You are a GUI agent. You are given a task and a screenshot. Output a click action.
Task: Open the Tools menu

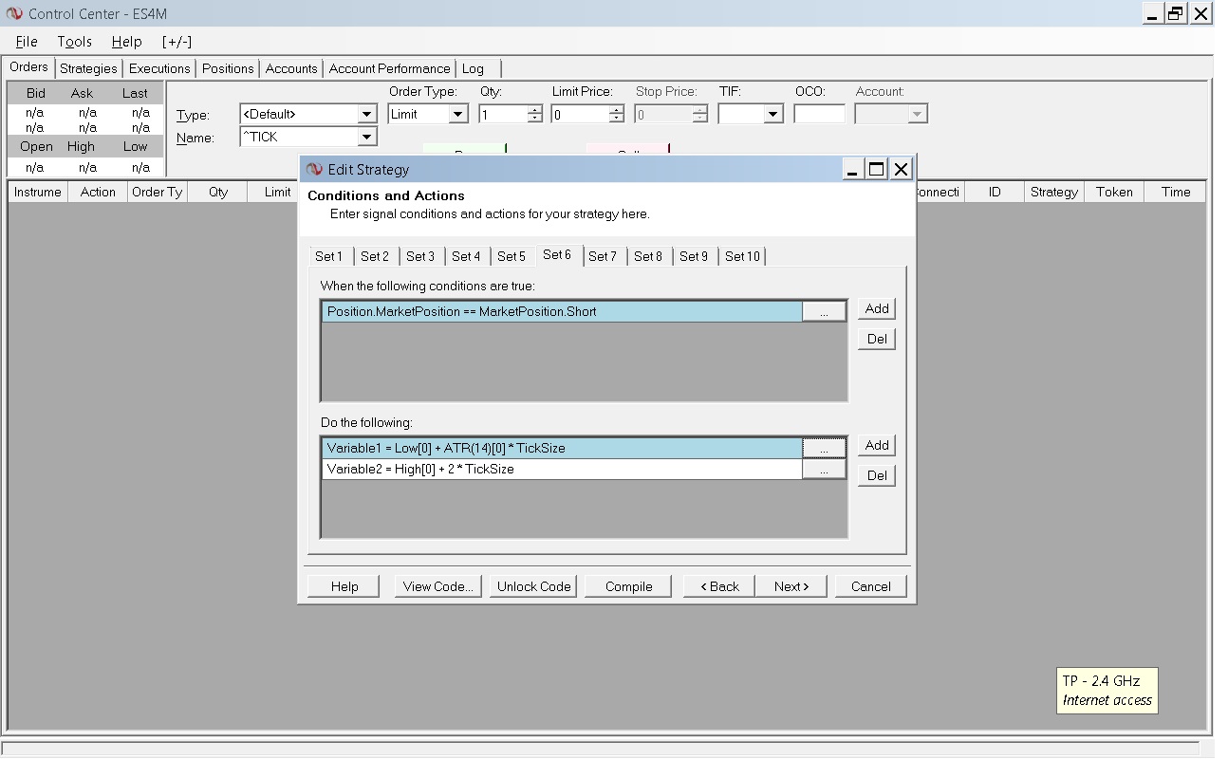click(x=75, y=42)
